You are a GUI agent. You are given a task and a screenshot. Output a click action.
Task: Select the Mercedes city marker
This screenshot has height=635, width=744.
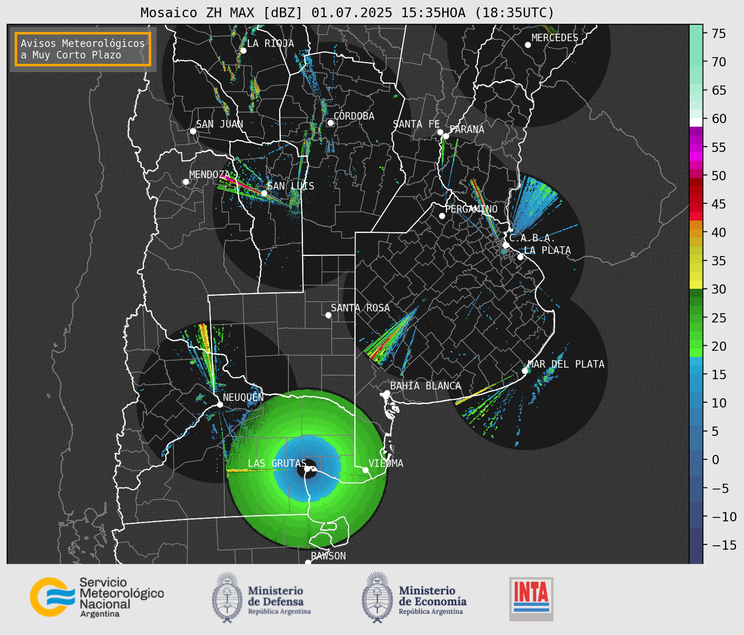tap(527, 45)
